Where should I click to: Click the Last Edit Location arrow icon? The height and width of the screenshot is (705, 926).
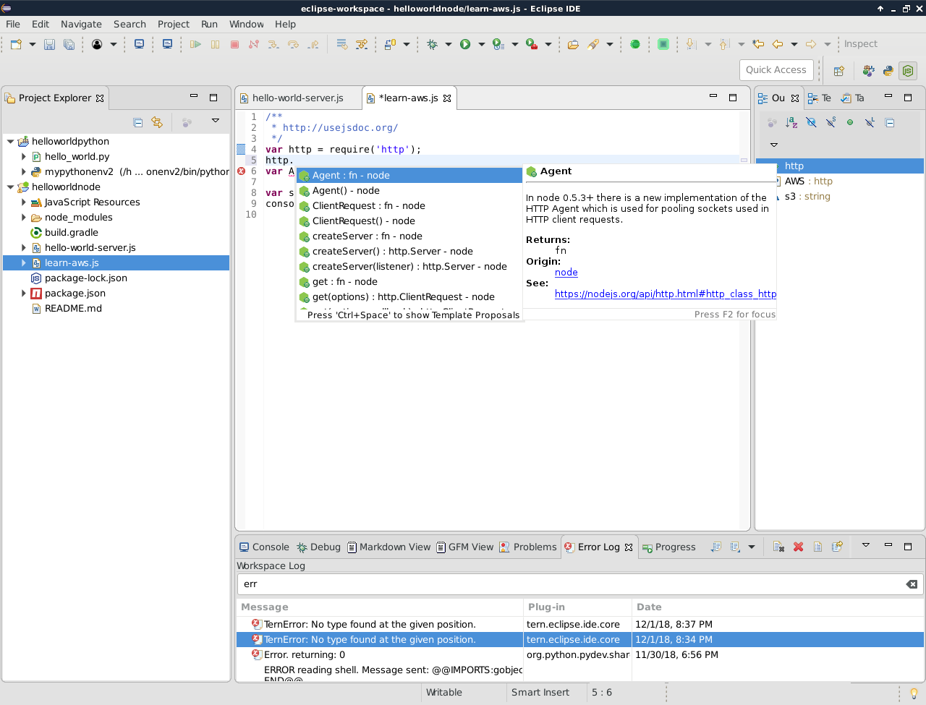coord(758,44)
